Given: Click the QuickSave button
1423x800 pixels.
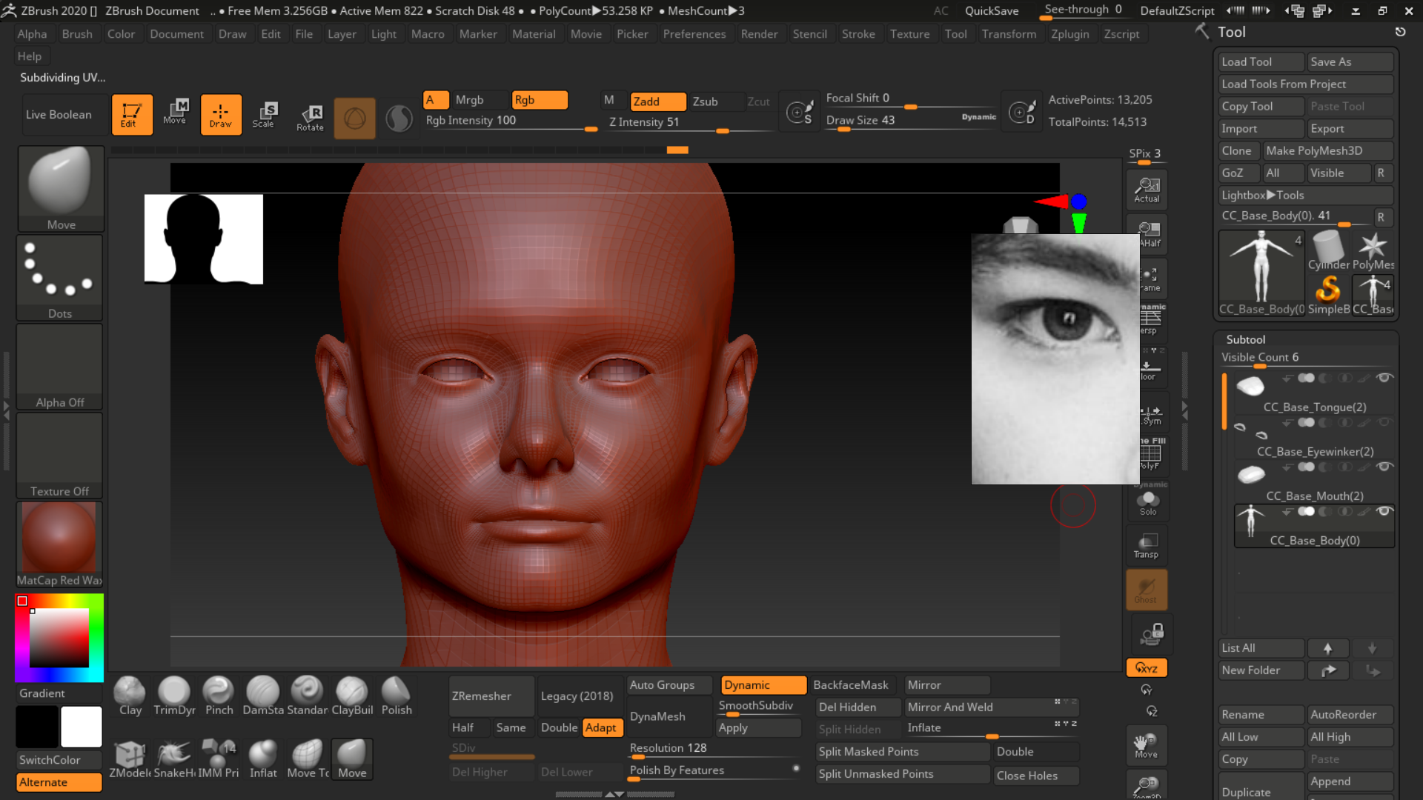Looking at the screenshot, I should (x=991, y=11).
